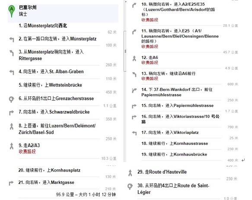Click the roundabout icon for step 6 Grenzacherstrasse
252x200 pixels.
11,99
